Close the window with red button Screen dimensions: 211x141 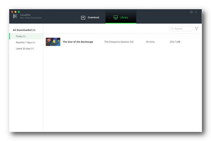coord(12,12)
